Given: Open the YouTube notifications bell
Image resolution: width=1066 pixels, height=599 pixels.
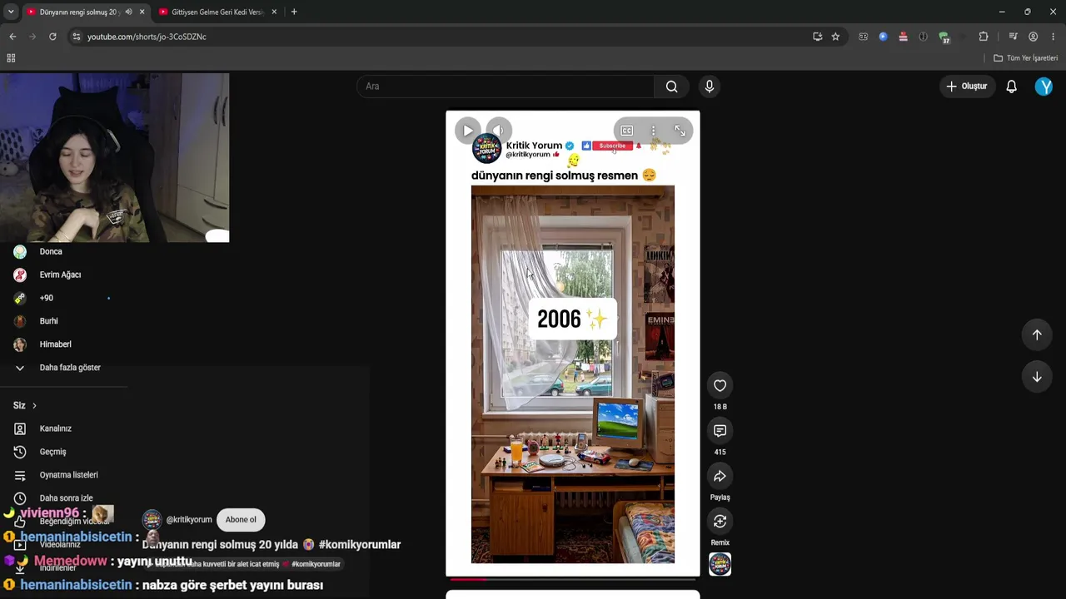Looking at the screenshot, I should [1011, 87].
